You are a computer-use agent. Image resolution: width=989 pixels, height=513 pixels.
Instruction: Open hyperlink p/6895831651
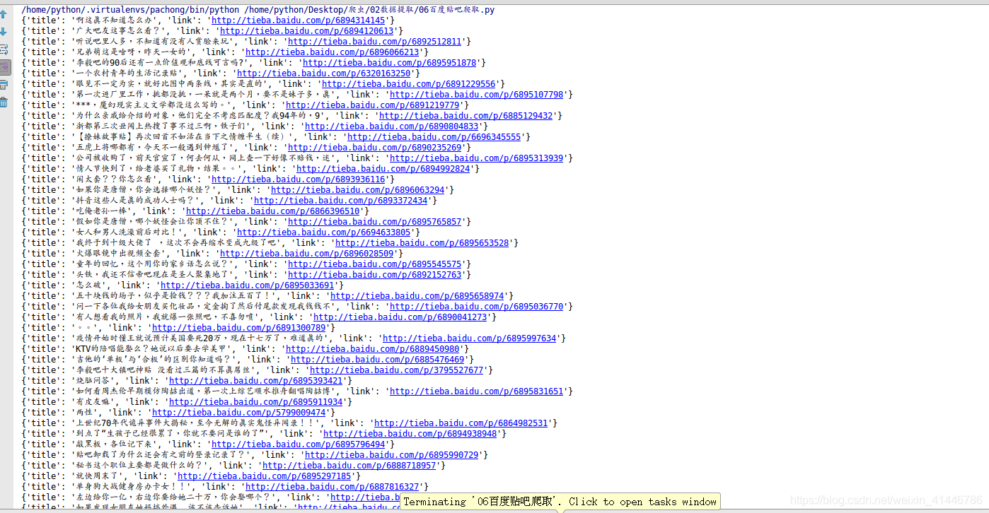(477, 391)
